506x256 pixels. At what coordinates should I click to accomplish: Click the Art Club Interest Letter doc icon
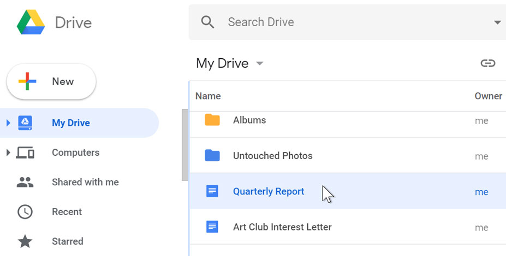212,227
